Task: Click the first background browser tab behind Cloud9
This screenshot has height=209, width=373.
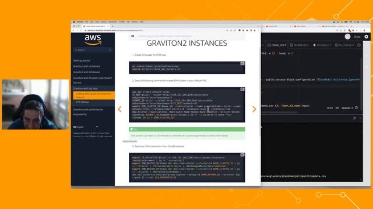Action: tap(277, 26)
